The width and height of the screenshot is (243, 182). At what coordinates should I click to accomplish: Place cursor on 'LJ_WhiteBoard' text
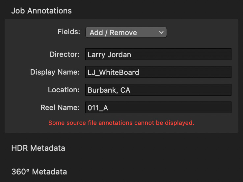pyautogui.click(x=114, y=72)
